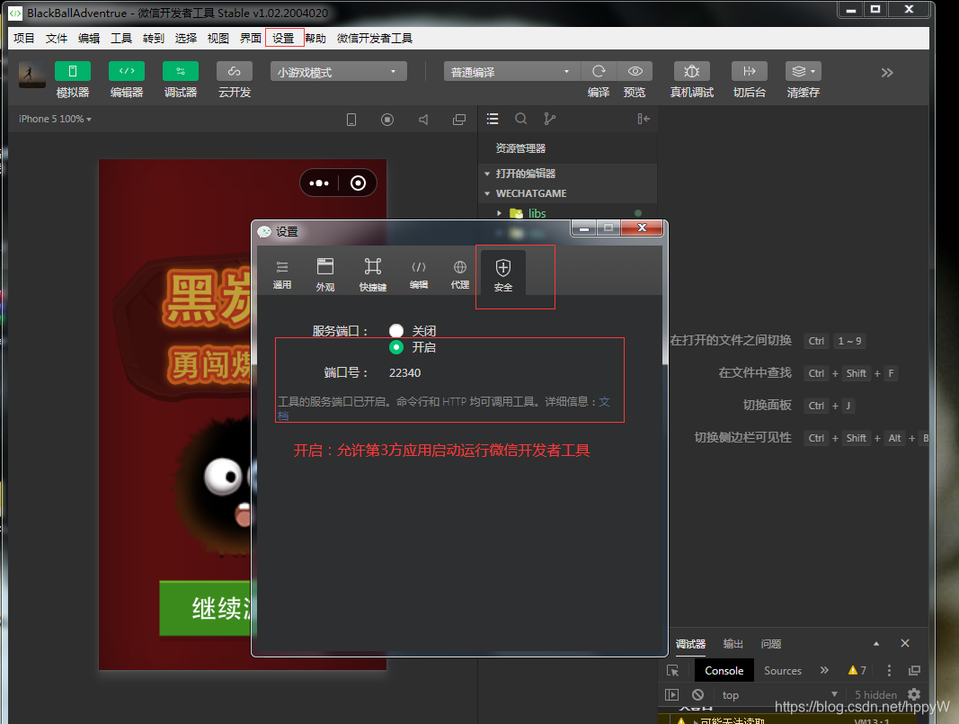Toggle the 模拟器 simulator panel button

(x=72, y=71)
